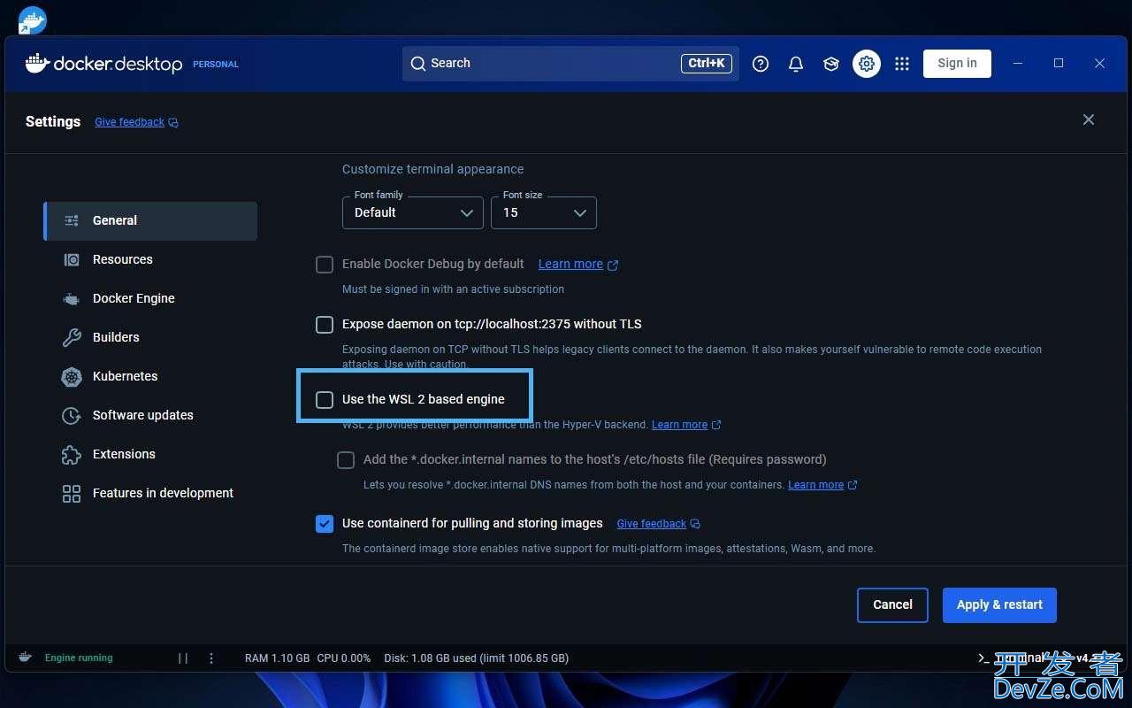Open Settings Give feedback link
Screen dimensions: 1132x708
click(136, 122)
